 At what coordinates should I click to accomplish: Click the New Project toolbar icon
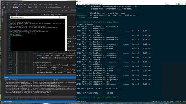click(x=10, y=7)
